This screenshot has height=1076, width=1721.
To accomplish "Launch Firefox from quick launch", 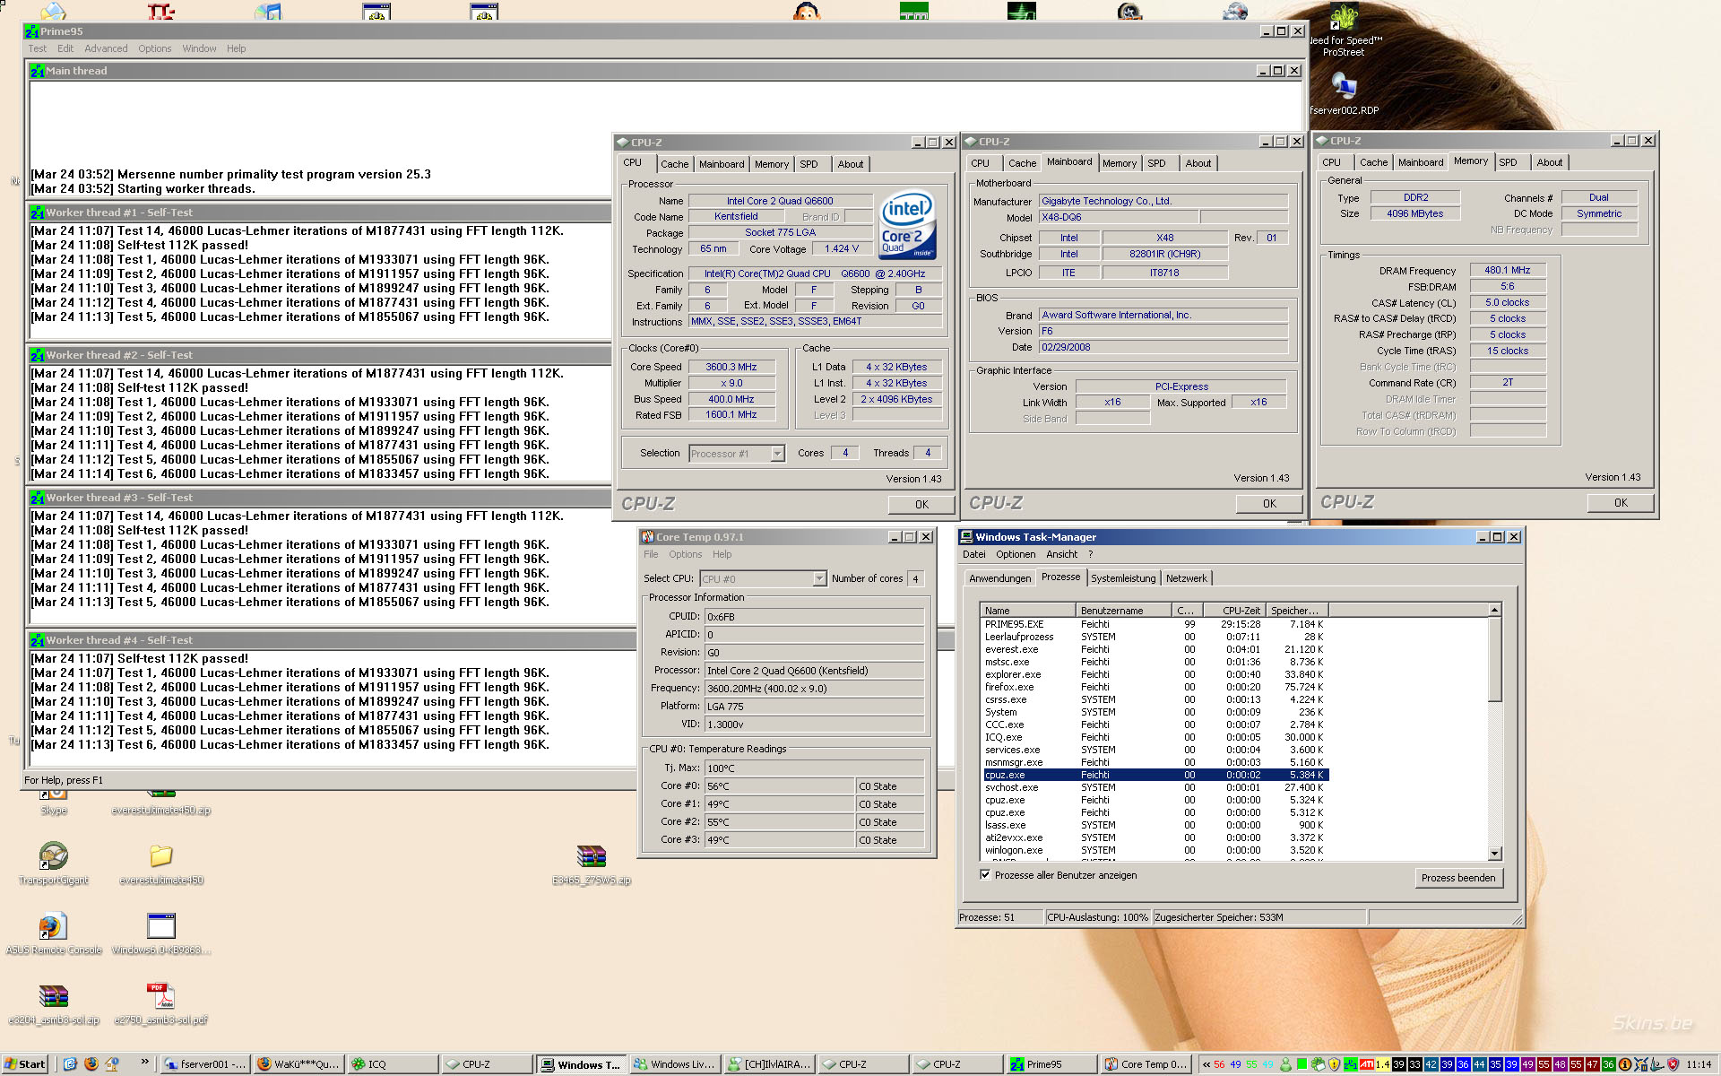I will tap(91, 1064).
